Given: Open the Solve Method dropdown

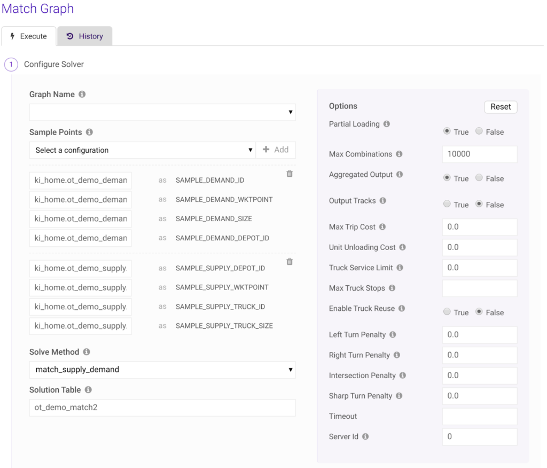Looking at the screenshot, I should (x=162, y=370).
